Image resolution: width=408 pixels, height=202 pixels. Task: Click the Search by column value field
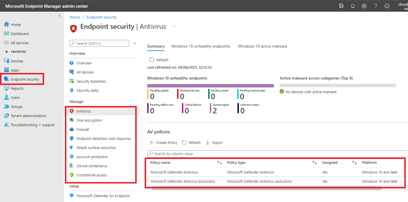(x=278, y=154)
